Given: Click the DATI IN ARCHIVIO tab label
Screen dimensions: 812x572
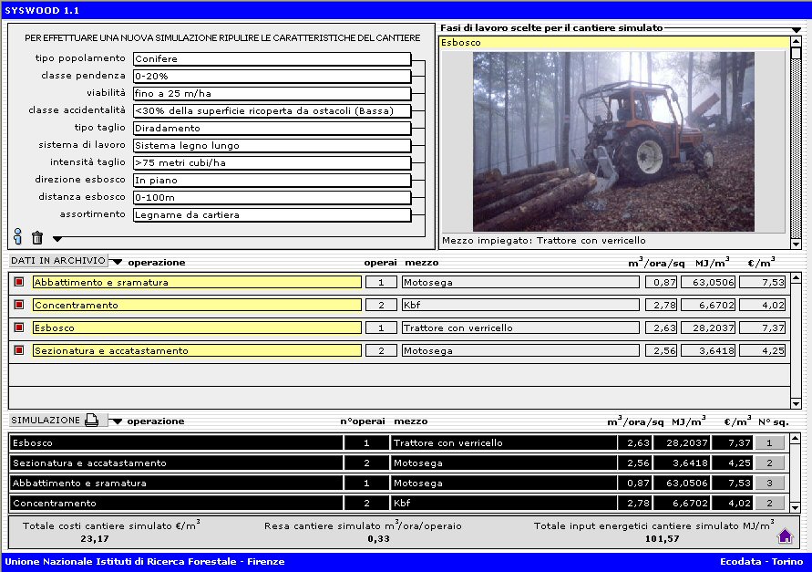Looking at the screenshot, I should coord(57,261).
